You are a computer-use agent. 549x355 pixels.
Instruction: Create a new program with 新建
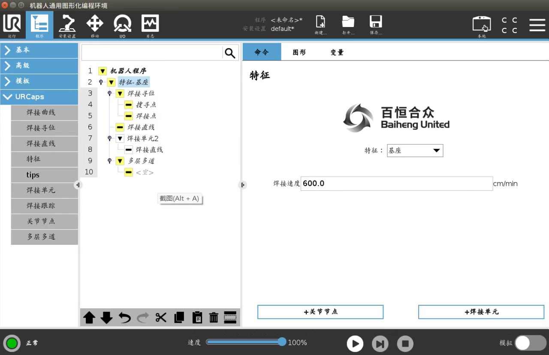(320, 25)
